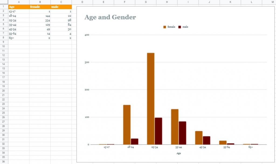276x164 pixels.
Task: Select the female bar for 25-34
Action: point(151,99)
